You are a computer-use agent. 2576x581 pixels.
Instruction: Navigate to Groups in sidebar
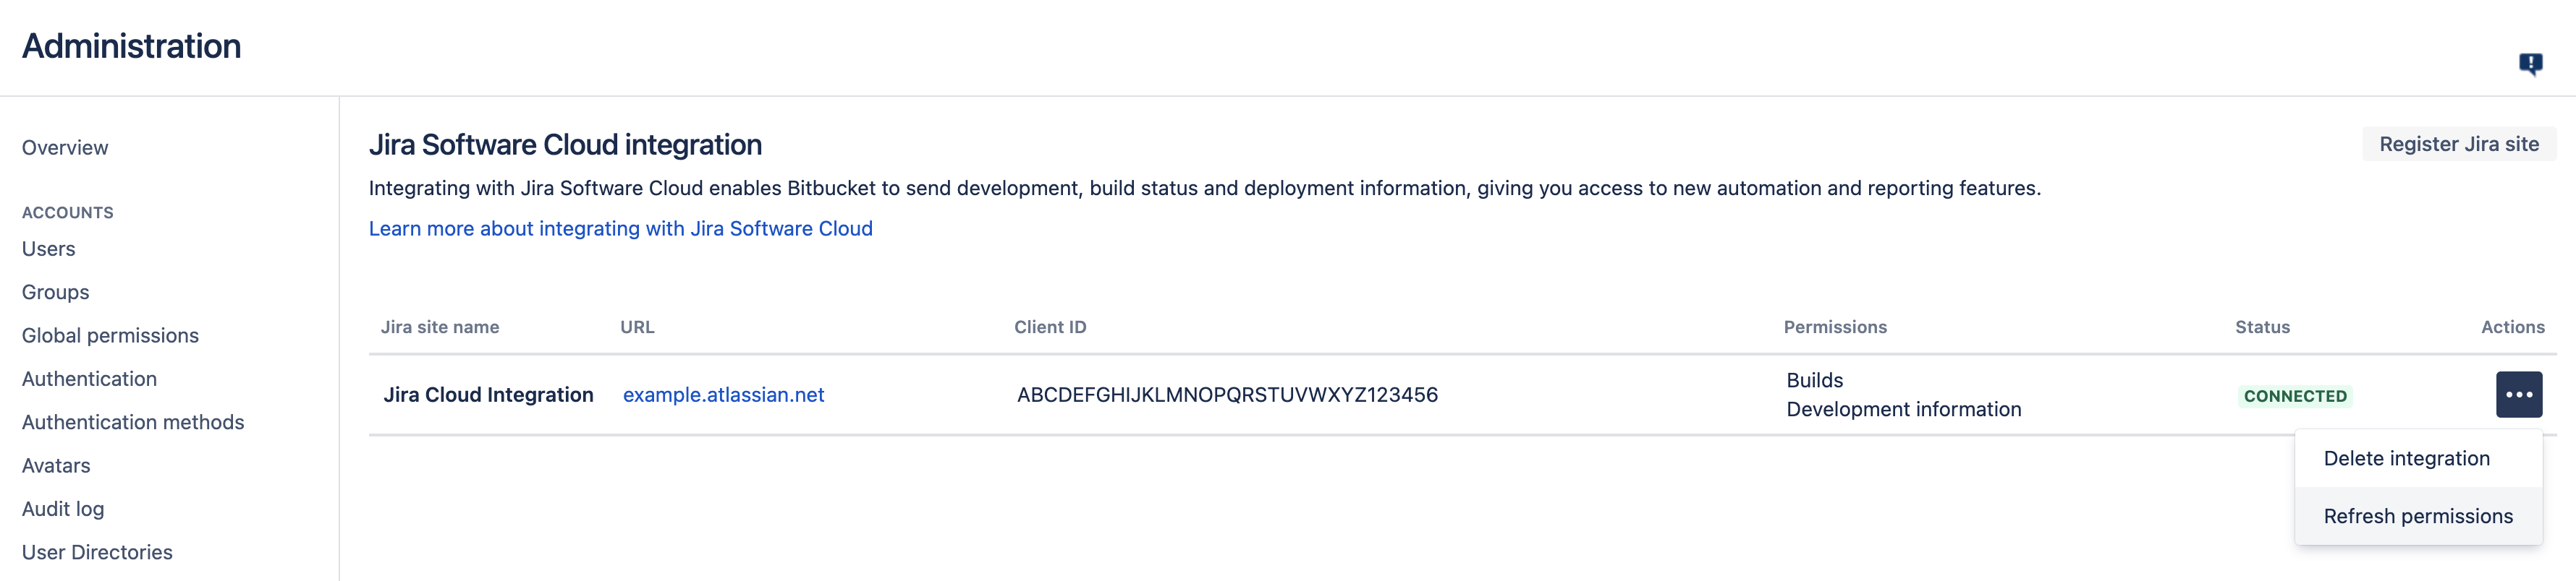[56, 293]
